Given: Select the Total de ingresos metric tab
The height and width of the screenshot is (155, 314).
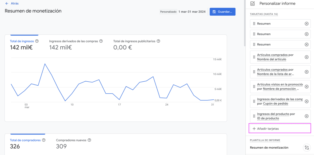Looking at the screenshot, I should (x=24, y=45).
